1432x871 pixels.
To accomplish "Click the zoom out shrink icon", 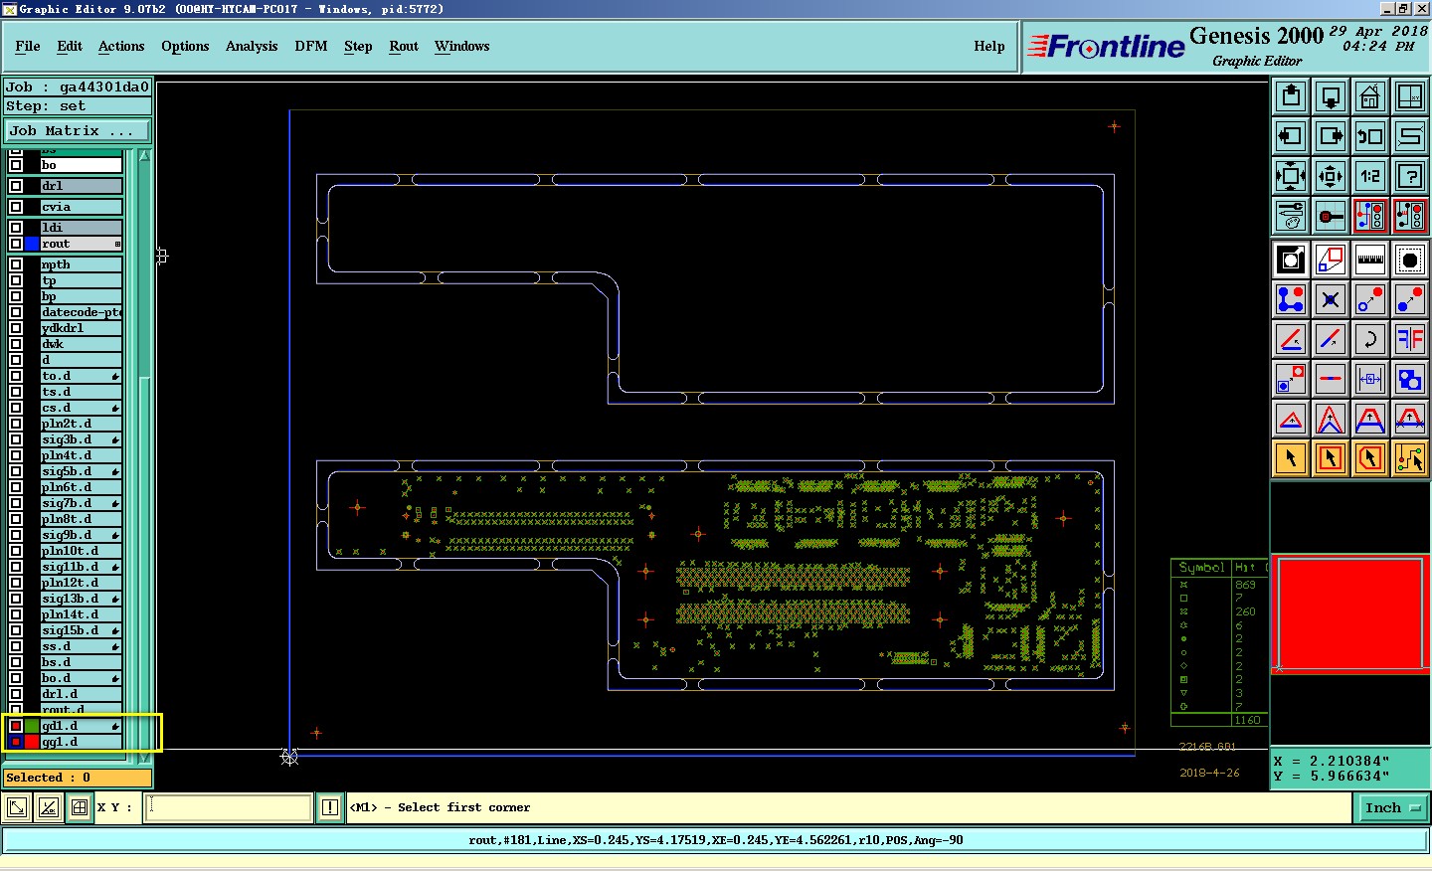I will click(x=1331, y=176).
